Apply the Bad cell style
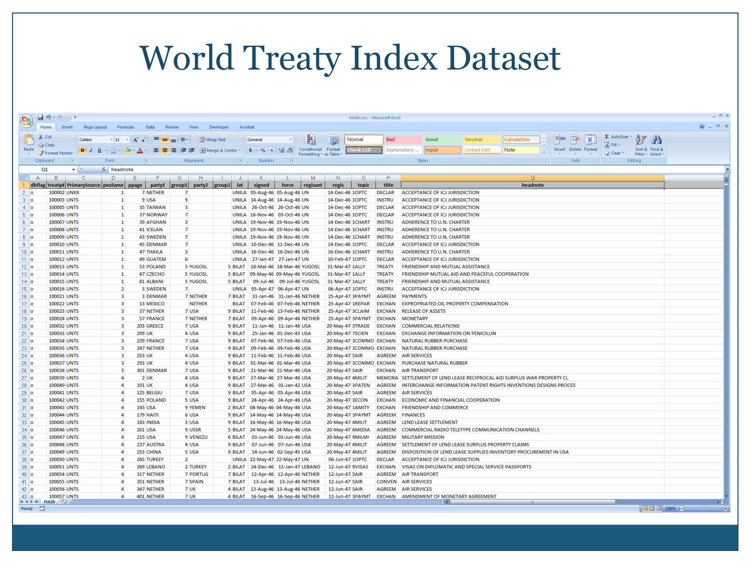751x563 pixels. 403,140
